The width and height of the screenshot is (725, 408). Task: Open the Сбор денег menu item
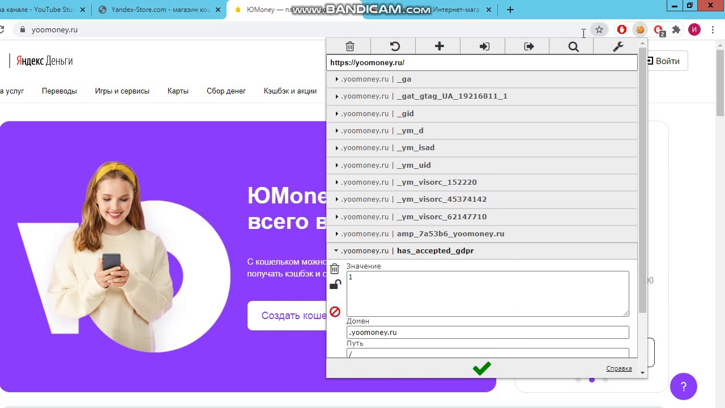point(226,91)
